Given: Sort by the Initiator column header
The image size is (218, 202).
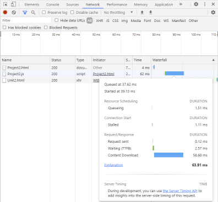Looking at the screenshot, I should [108, 60].
